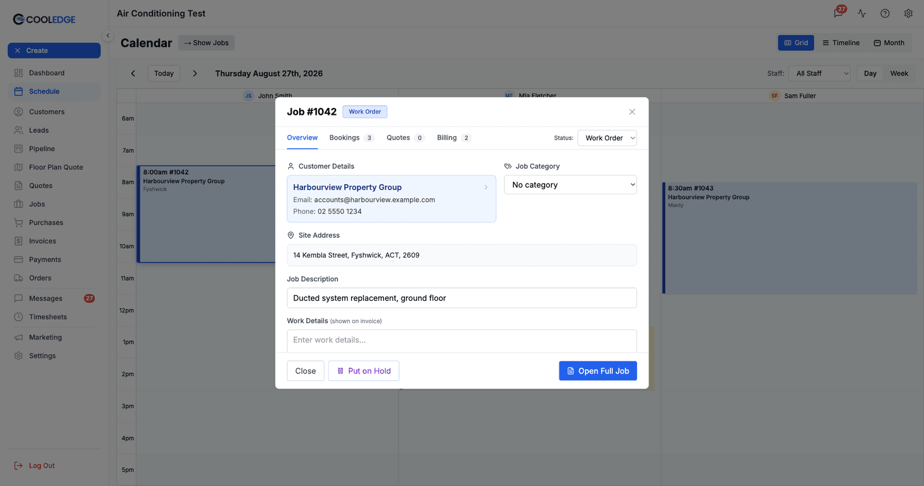This screenshot has height=486, width=924.
Task: Switch to the Quotes tab in dialog
Action: point(405,138)
